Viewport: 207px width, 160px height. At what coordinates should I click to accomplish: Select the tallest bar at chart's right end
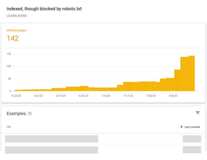click(192, 73)
